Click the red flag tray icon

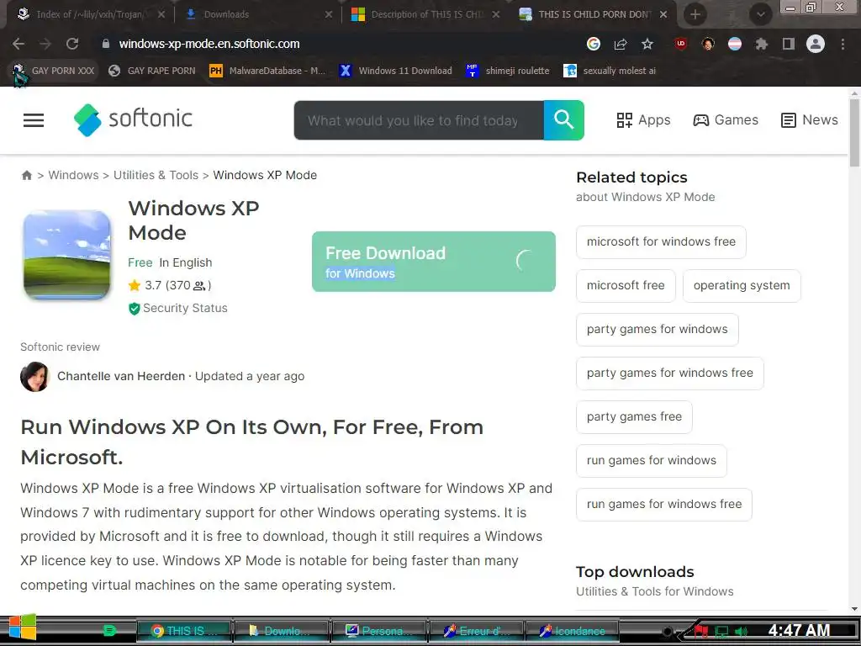700,631
